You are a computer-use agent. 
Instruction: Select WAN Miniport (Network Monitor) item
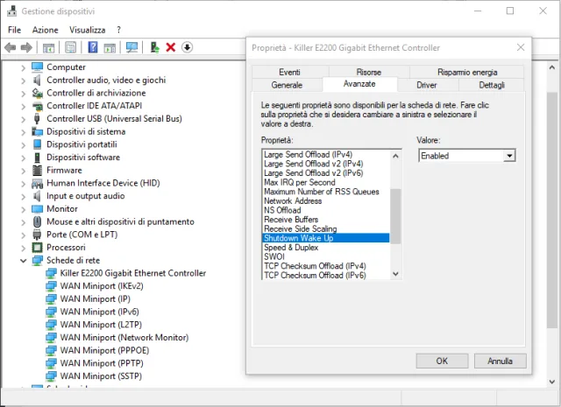pos(124,338)
